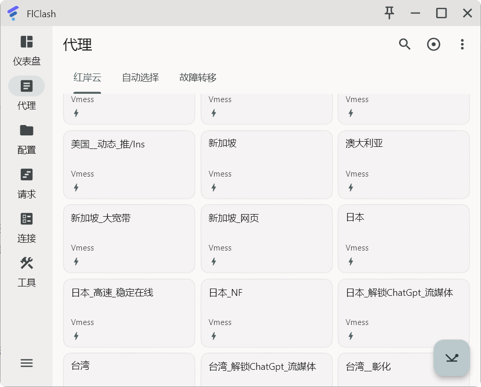
Task: Click the locate current node icon
Action: click(x=434, y=44)
